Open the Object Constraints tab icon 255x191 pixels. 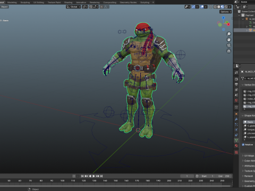coord(236,135)
